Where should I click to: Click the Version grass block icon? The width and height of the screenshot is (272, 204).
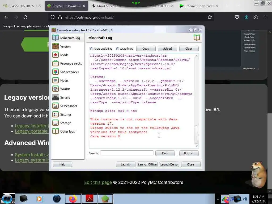click(56, 46)
